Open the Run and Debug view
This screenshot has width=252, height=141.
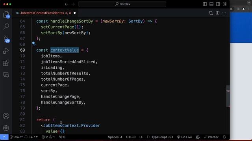tap(6, 51)
